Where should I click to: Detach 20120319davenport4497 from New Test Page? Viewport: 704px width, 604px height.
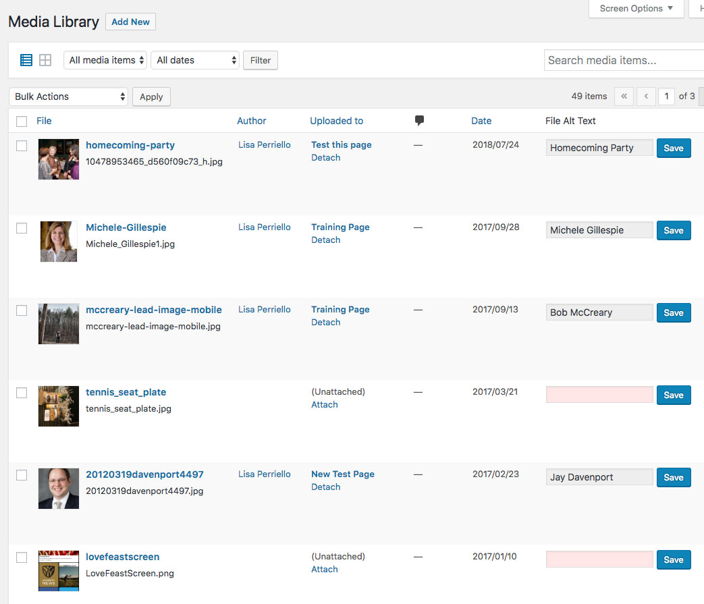point(326,487)
